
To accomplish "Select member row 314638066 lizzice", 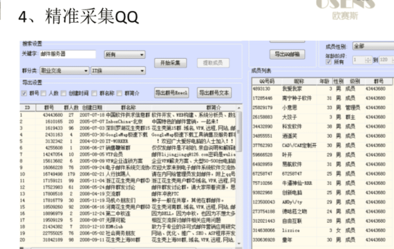I will 323,230.
